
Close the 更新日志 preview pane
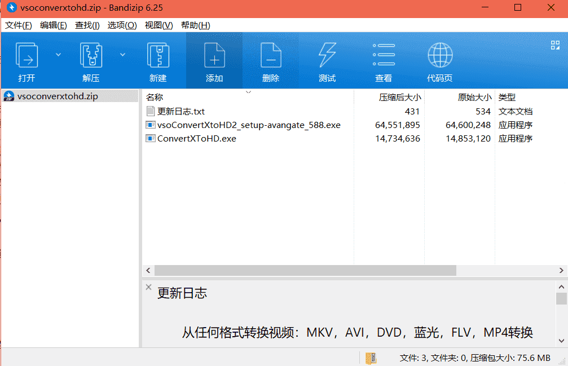click(148, 287)
